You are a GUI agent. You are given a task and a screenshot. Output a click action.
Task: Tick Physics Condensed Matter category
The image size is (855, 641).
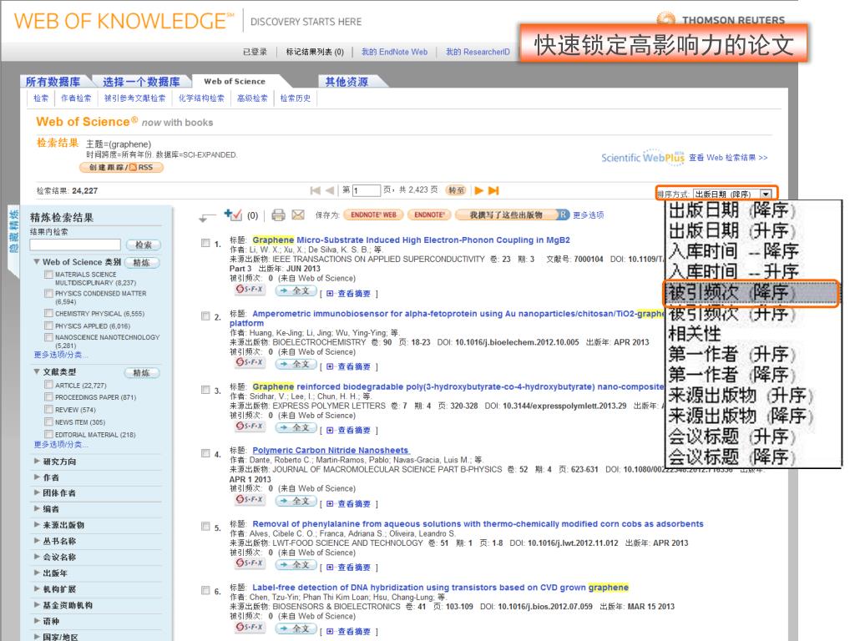coord(48,293)
